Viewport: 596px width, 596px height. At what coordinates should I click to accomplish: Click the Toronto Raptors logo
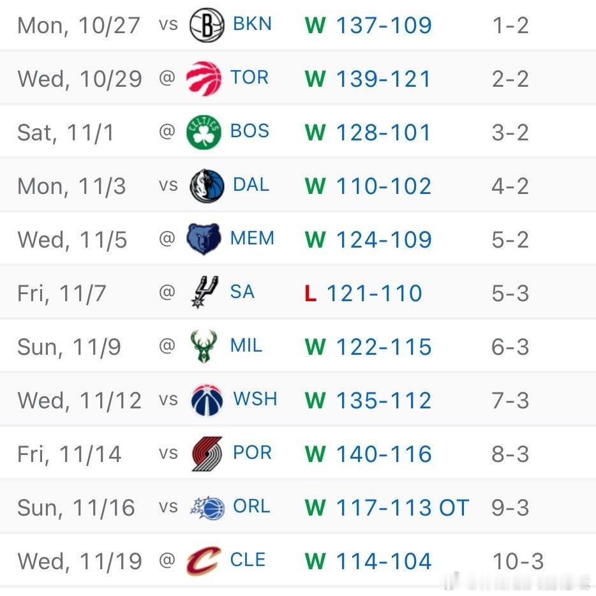204,78
